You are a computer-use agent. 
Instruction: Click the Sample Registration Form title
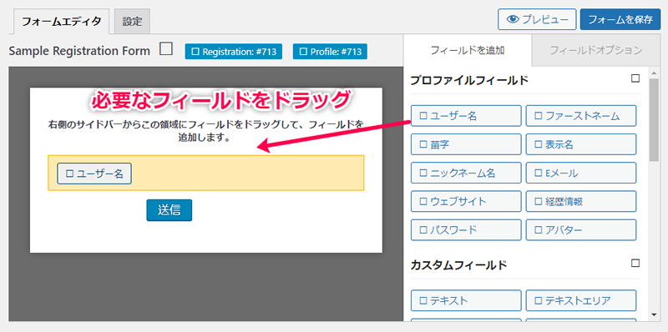point(79,51)
